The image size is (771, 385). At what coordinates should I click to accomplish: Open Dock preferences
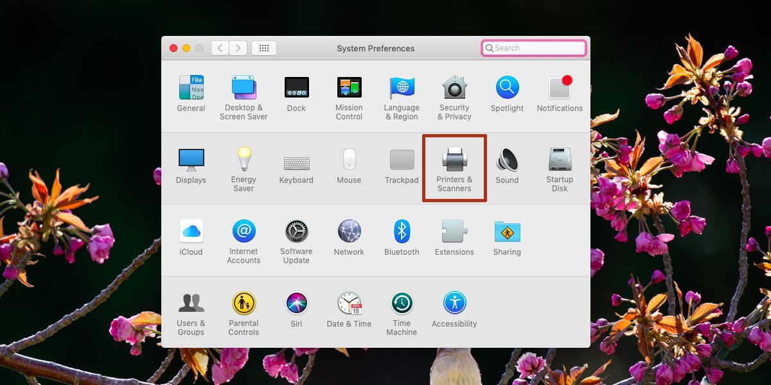(296, 94)
